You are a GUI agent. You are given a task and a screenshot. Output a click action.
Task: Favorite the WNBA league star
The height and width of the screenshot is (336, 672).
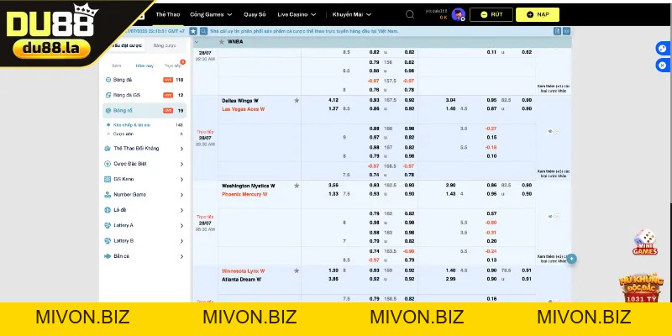click(222, 42)
